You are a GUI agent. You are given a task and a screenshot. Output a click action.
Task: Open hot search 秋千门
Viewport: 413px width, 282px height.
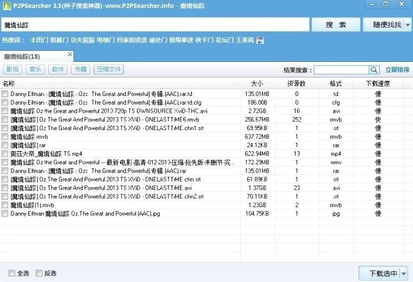[204, 40]
